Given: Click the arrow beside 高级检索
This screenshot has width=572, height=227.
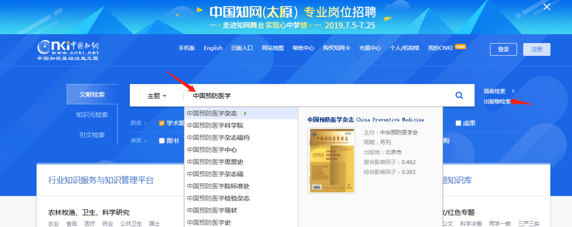Looking at the screenshot, I should pos(513,91).
